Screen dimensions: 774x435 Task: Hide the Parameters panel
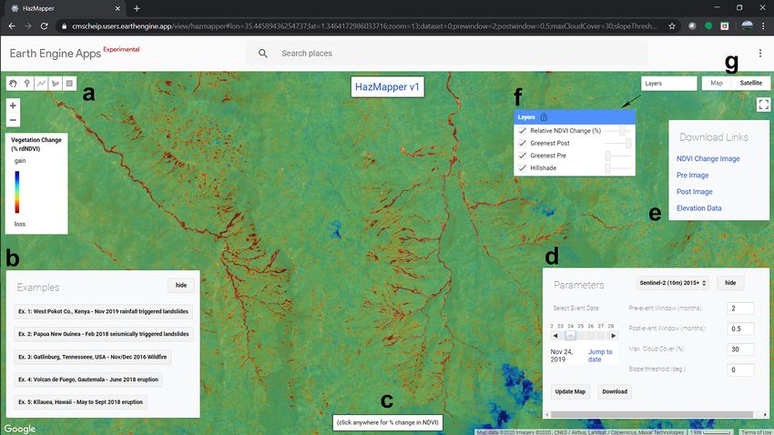coord(730,283)
